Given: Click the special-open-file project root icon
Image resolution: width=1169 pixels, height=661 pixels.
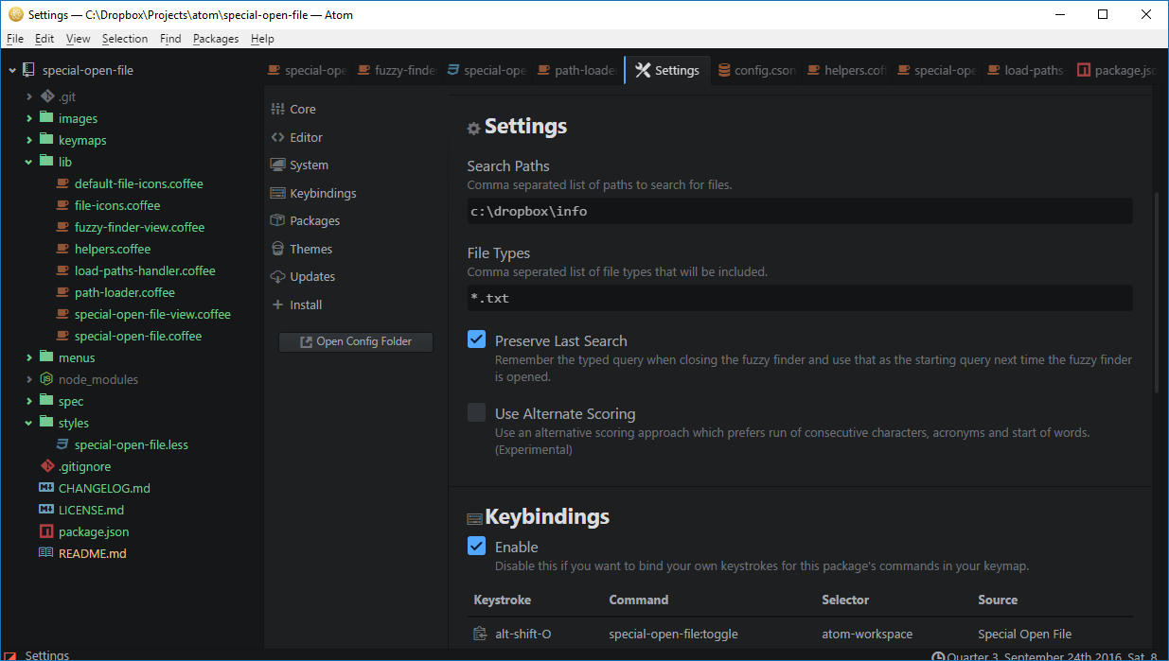Looking at the screenshot, I should [28, 70].
